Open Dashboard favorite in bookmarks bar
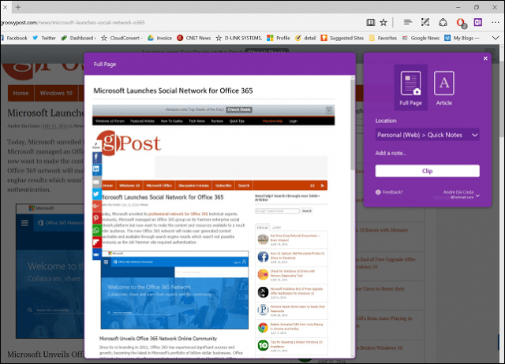This screenshot has width=505, height=364. [78, 38]
